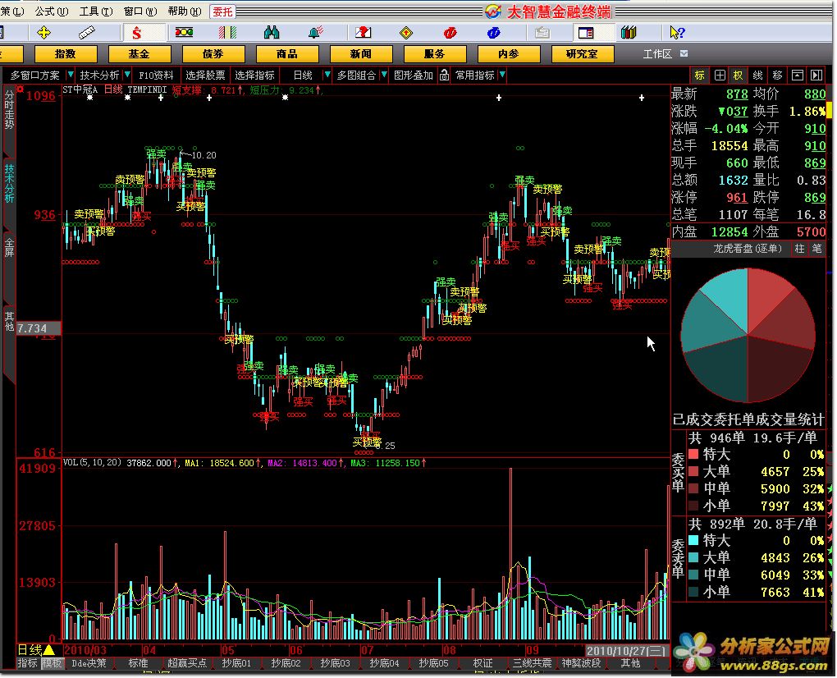837x678 pixels.
Task: Click the blue round logo icon
Action: tap(494, 33)
